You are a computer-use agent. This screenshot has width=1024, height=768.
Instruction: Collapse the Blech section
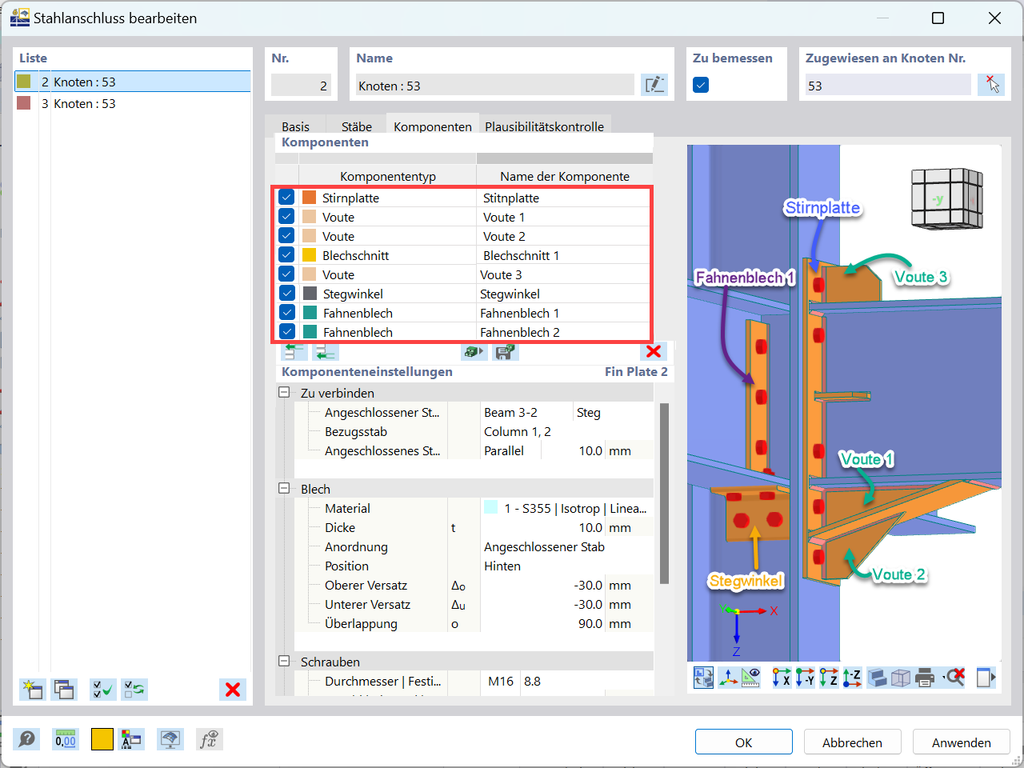tap(284, 489)
